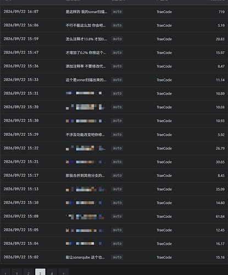This screenshot has width=228, height=275.
Task: Open the blurred message in the 15:22 row
Action: [86, 148]
